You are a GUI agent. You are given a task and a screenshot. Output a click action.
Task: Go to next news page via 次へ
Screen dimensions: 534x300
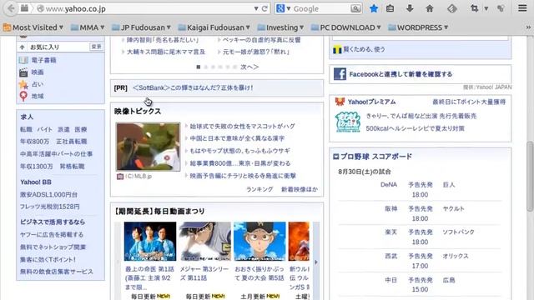[249, 67]
